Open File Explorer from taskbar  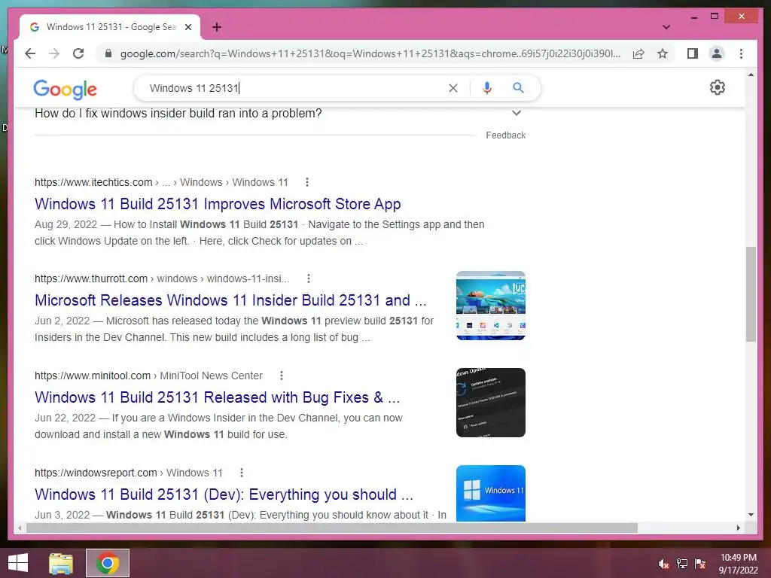coord(61,563)
